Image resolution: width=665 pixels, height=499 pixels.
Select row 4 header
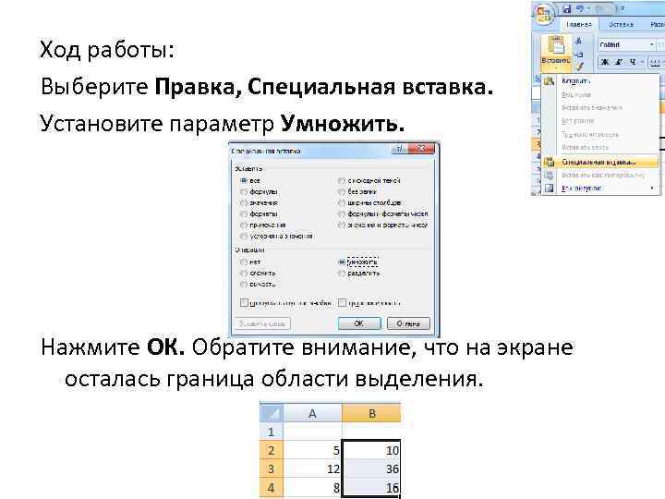(x=272, y=487)
